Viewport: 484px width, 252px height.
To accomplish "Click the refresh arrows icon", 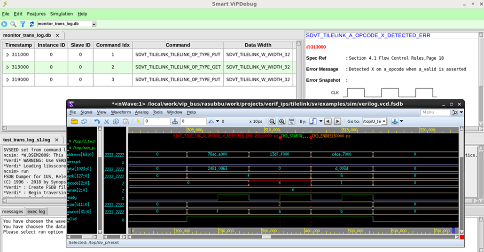I will (32, 24).
